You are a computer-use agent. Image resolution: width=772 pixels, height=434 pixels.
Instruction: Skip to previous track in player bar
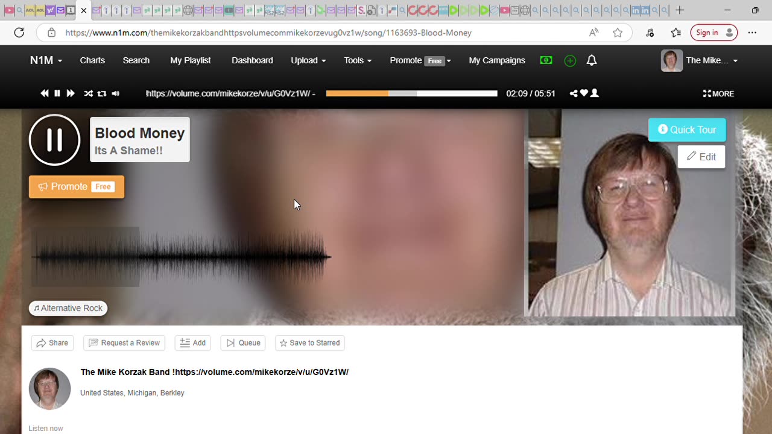(x=45, y=93)
